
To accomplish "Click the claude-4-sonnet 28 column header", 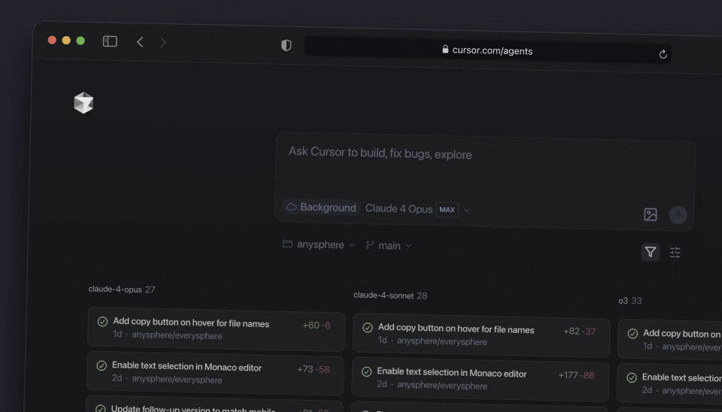I will click(x=390, y=295).
